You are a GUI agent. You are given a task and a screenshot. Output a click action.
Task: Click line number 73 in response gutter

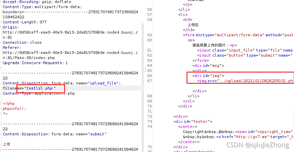(150, 121)
